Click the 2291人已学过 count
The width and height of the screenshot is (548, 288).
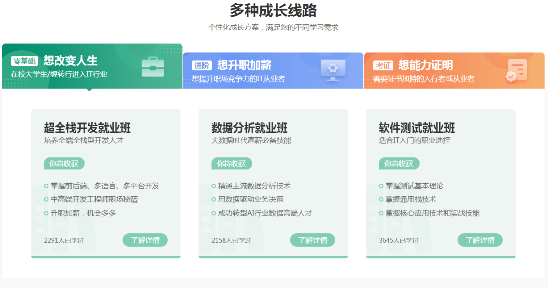[x=63, y=240]
